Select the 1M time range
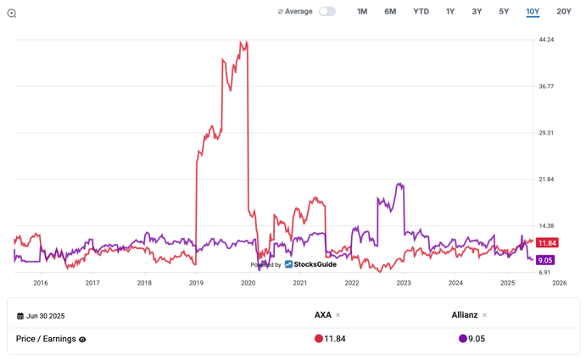 362,12
